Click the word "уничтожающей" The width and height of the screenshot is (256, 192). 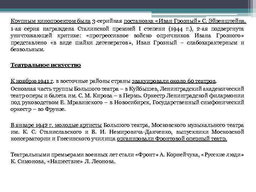31,36
